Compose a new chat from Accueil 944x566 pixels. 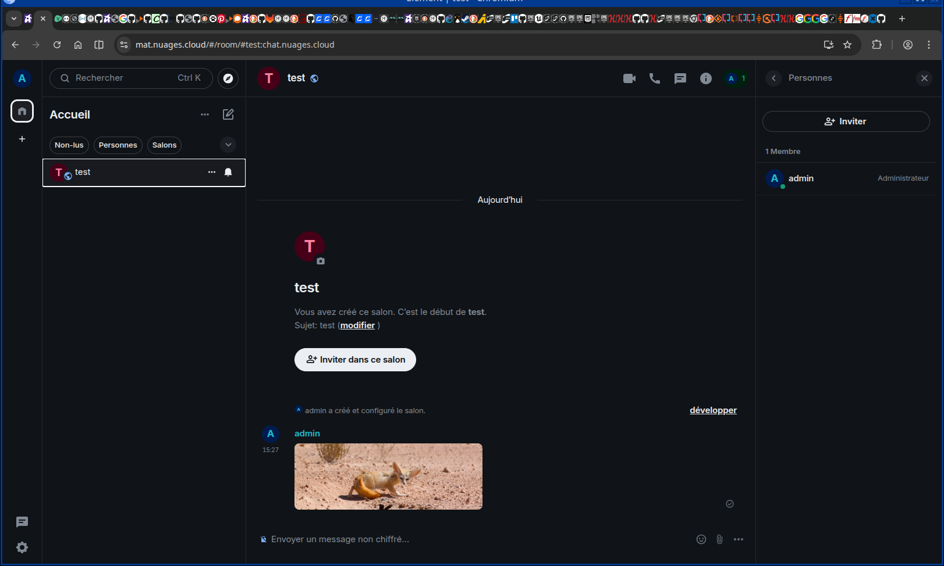click(228, 114)
